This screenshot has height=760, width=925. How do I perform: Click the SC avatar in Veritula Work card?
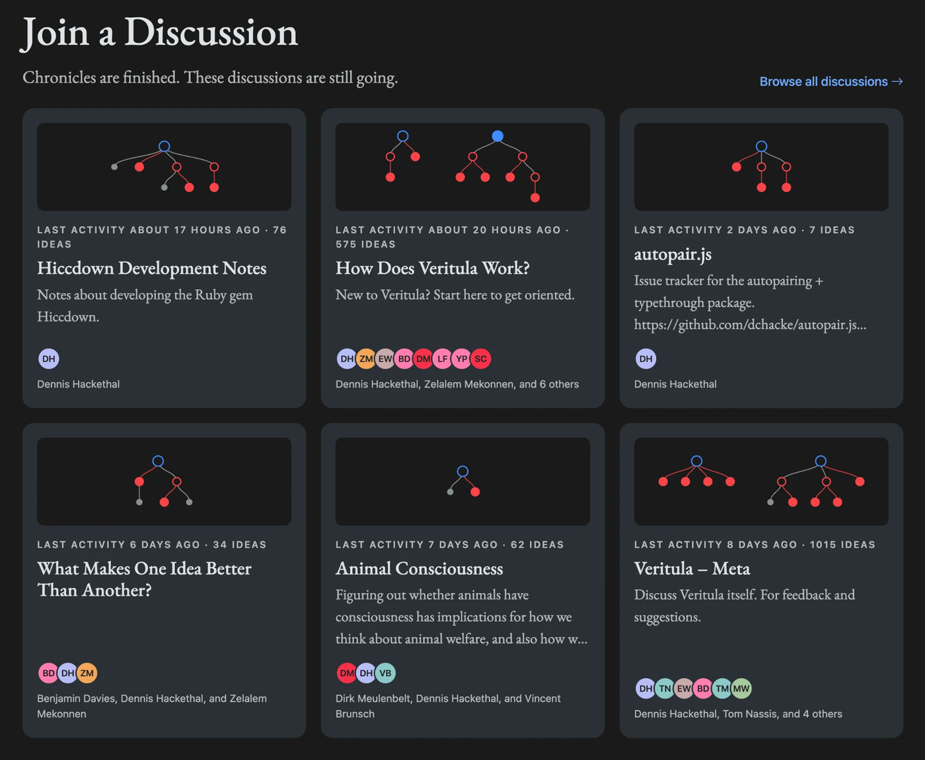tap(480, 359)
